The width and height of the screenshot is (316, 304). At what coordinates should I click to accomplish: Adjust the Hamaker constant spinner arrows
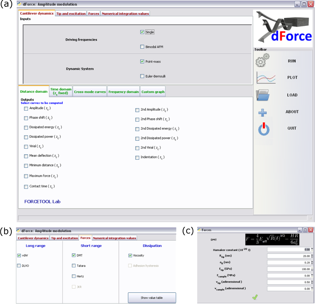[x=312, y=249]
